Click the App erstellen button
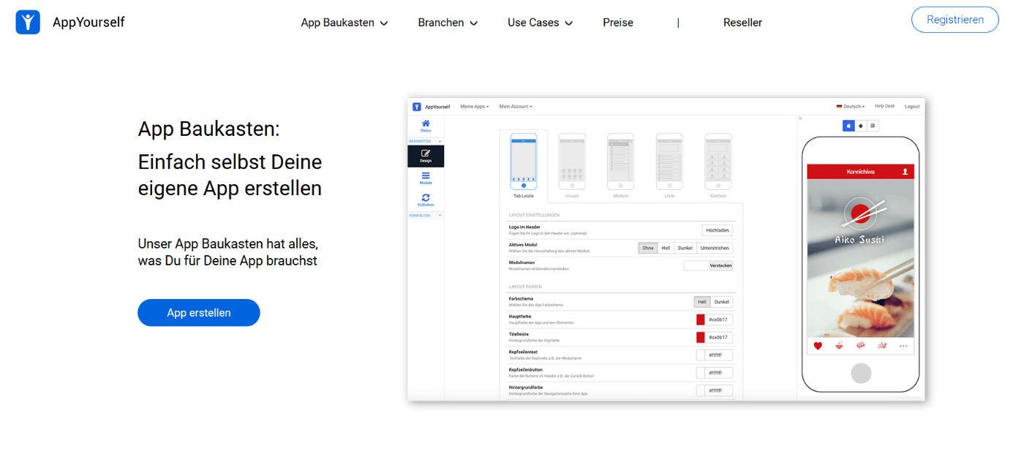 pos(199,312)
